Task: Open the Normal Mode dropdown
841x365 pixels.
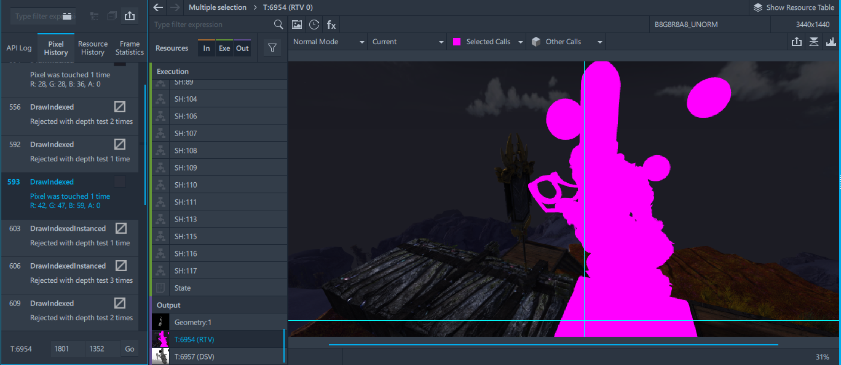Action: click(x=328, y=42)
